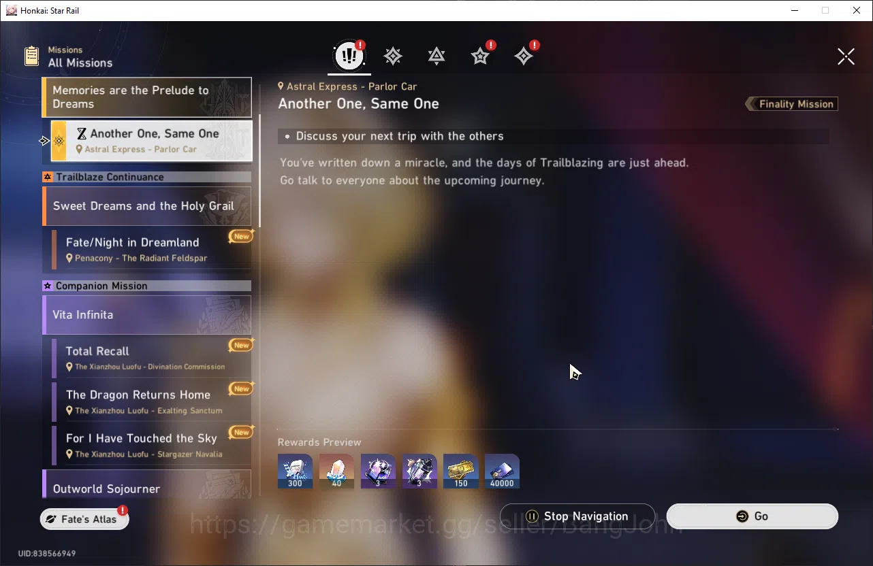Viewport: 873px width, 566px height.
Task: Click the tracking marker beside Another One
Action: [44, 141]
